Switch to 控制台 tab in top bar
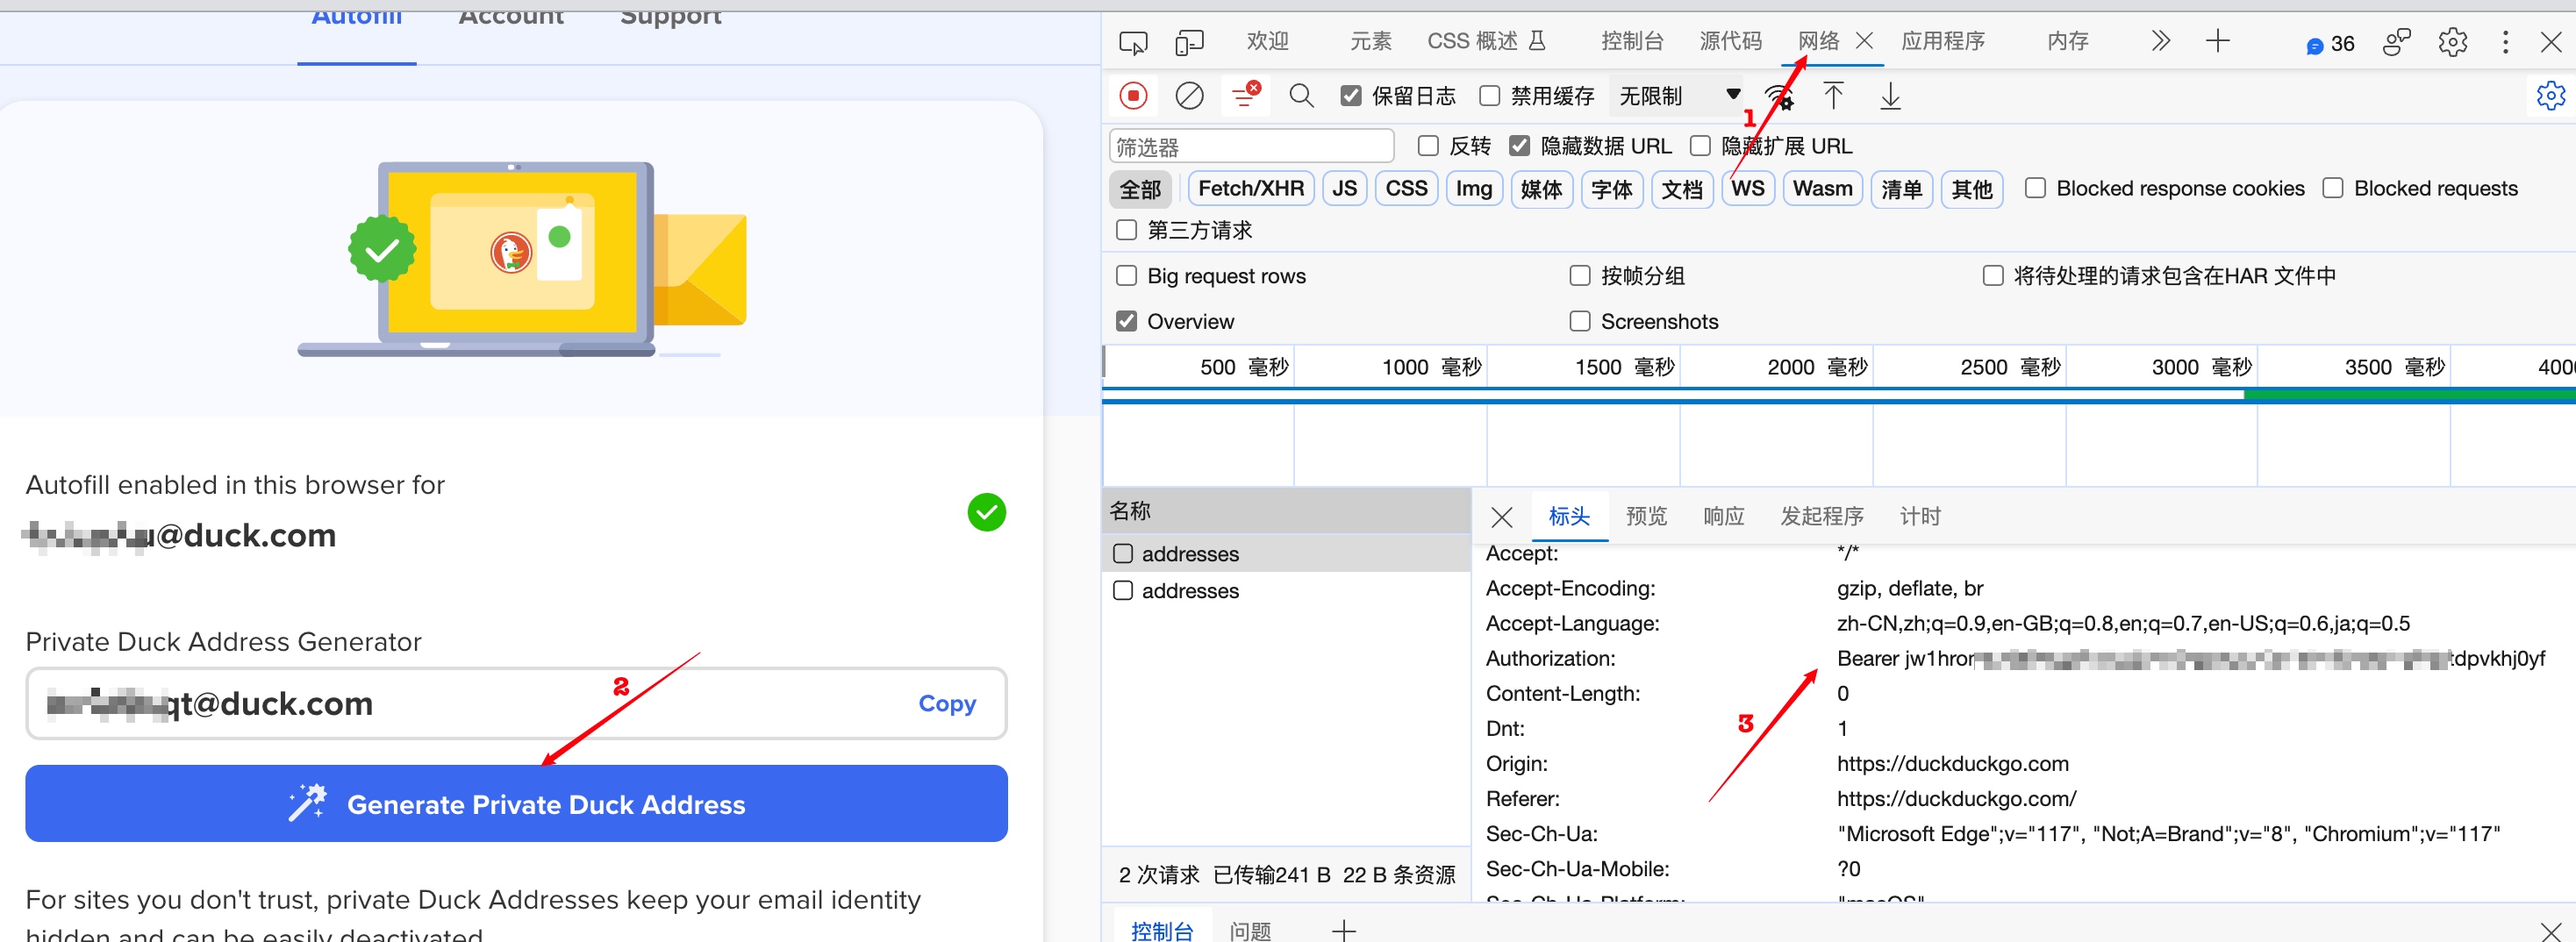Image resolution: width=2576 pixels, height=942 pixels. (1632, 41)
